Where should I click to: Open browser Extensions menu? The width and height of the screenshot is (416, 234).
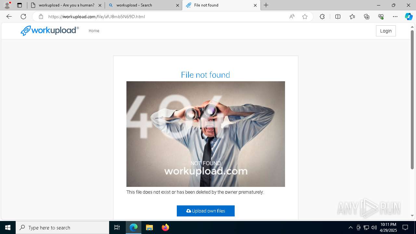tap(322, 17)
